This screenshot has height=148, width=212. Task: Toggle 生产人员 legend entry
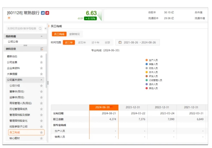pos(152,60)
